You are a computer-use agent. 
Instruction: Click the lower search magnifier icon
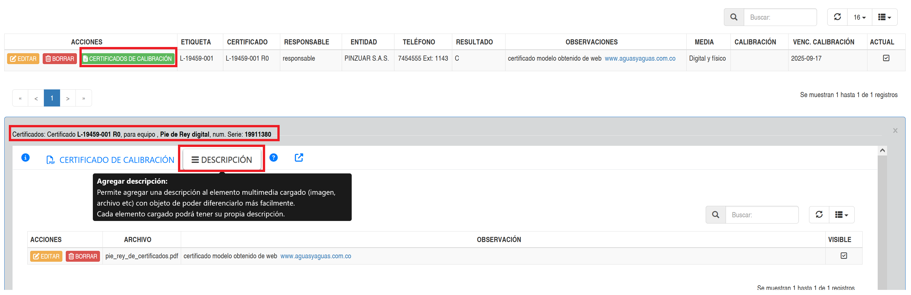[x=715, y=215]
